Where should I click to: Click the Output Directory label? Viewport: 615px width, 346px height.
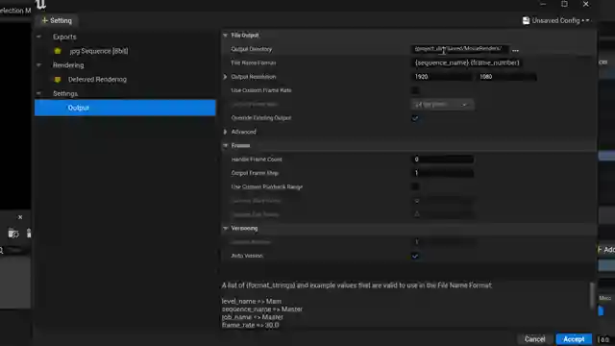(252, 49)
